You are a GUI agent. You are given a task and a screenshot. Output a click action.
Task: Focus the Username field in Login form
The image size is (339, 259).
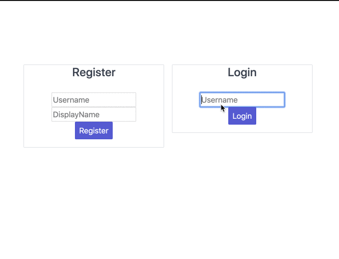click(242, 100)
